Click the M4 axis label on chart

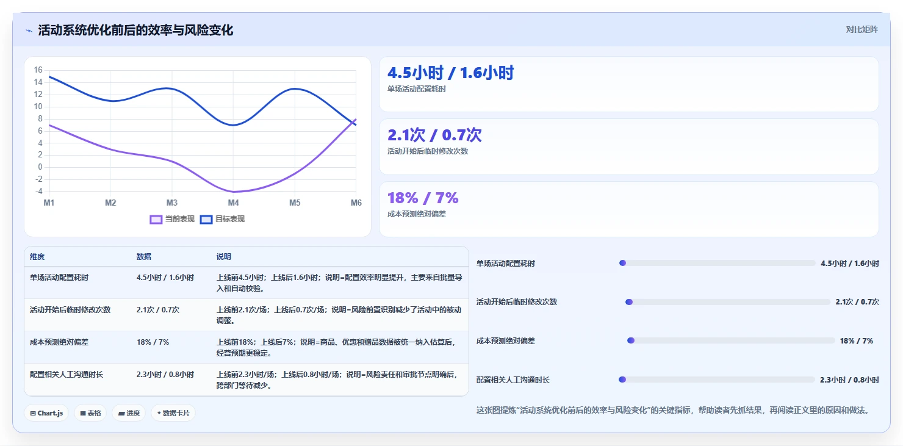(233, 203)
